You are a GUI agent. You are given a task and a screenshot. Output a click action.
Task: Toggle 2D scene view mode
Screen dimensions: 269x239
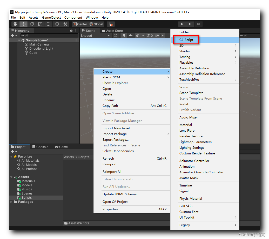coord(116,35)
